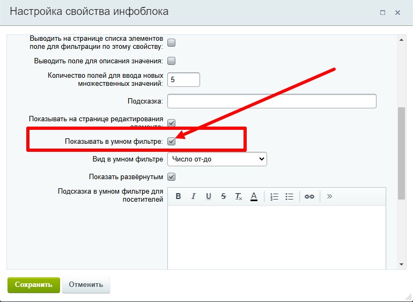Click the underline icon in the editor

[x=209, y=196]
